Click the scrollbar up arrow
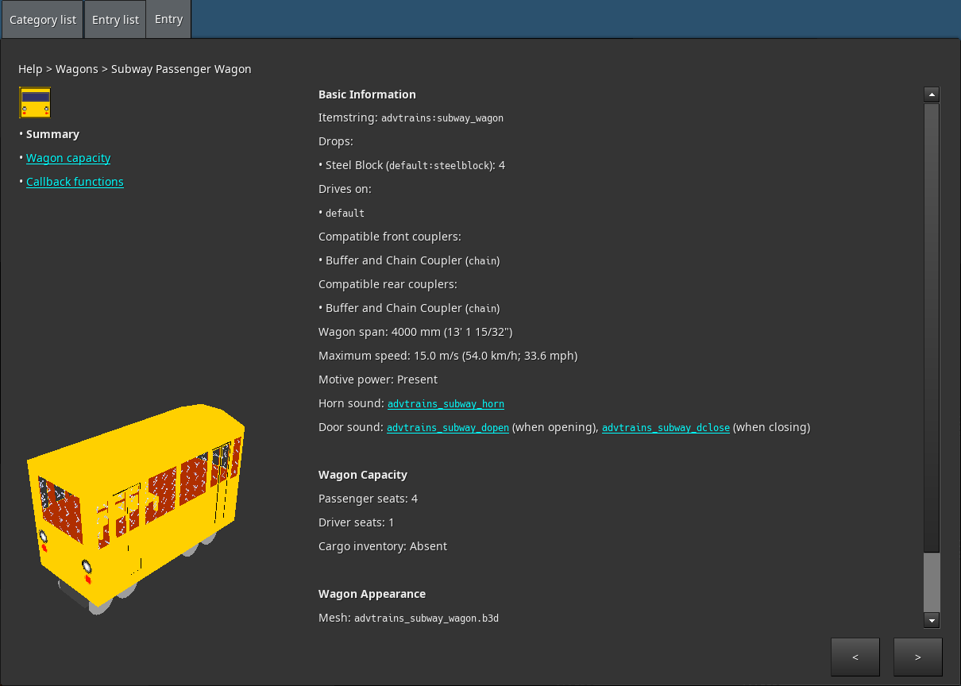The image size is (961, 686). point(932,94)
